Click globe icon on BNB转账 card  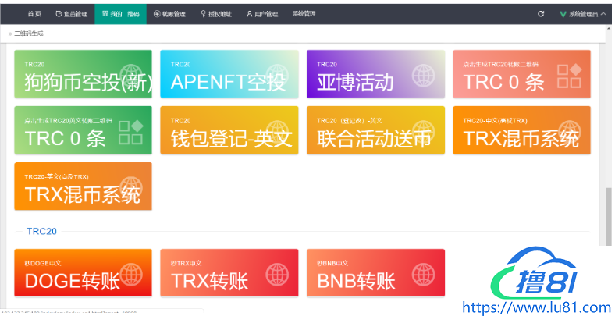coord(424,275)
